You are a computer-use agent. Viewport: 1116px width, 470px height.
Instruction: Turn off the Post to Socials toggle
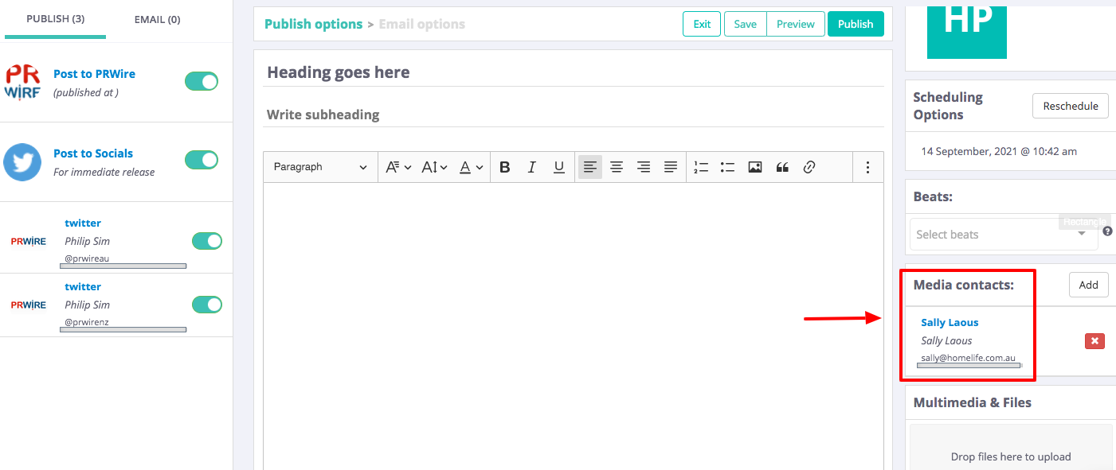point(202,160)
